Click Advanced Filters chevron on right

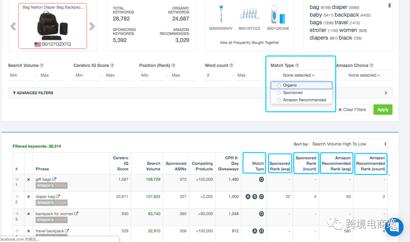[386, 93]
